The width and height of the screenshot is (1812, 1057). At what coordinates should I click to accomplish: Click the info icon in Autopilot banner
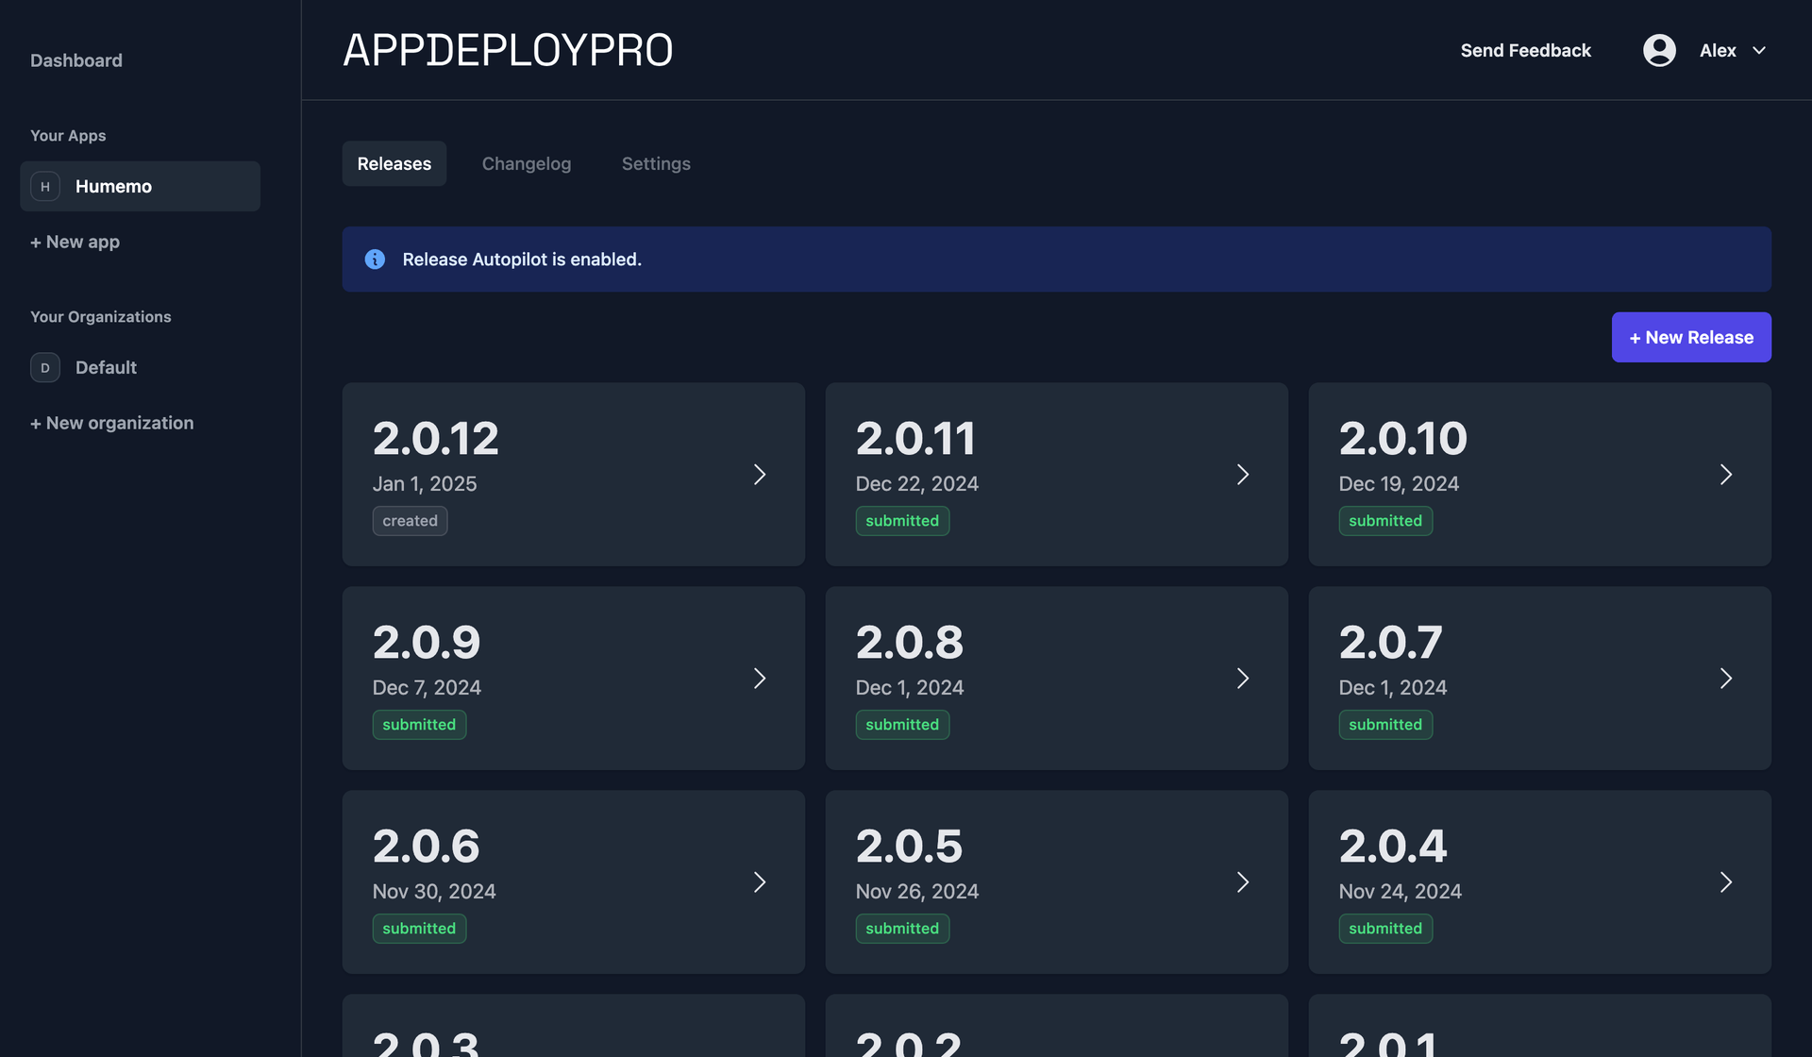[x=375, y=259]
